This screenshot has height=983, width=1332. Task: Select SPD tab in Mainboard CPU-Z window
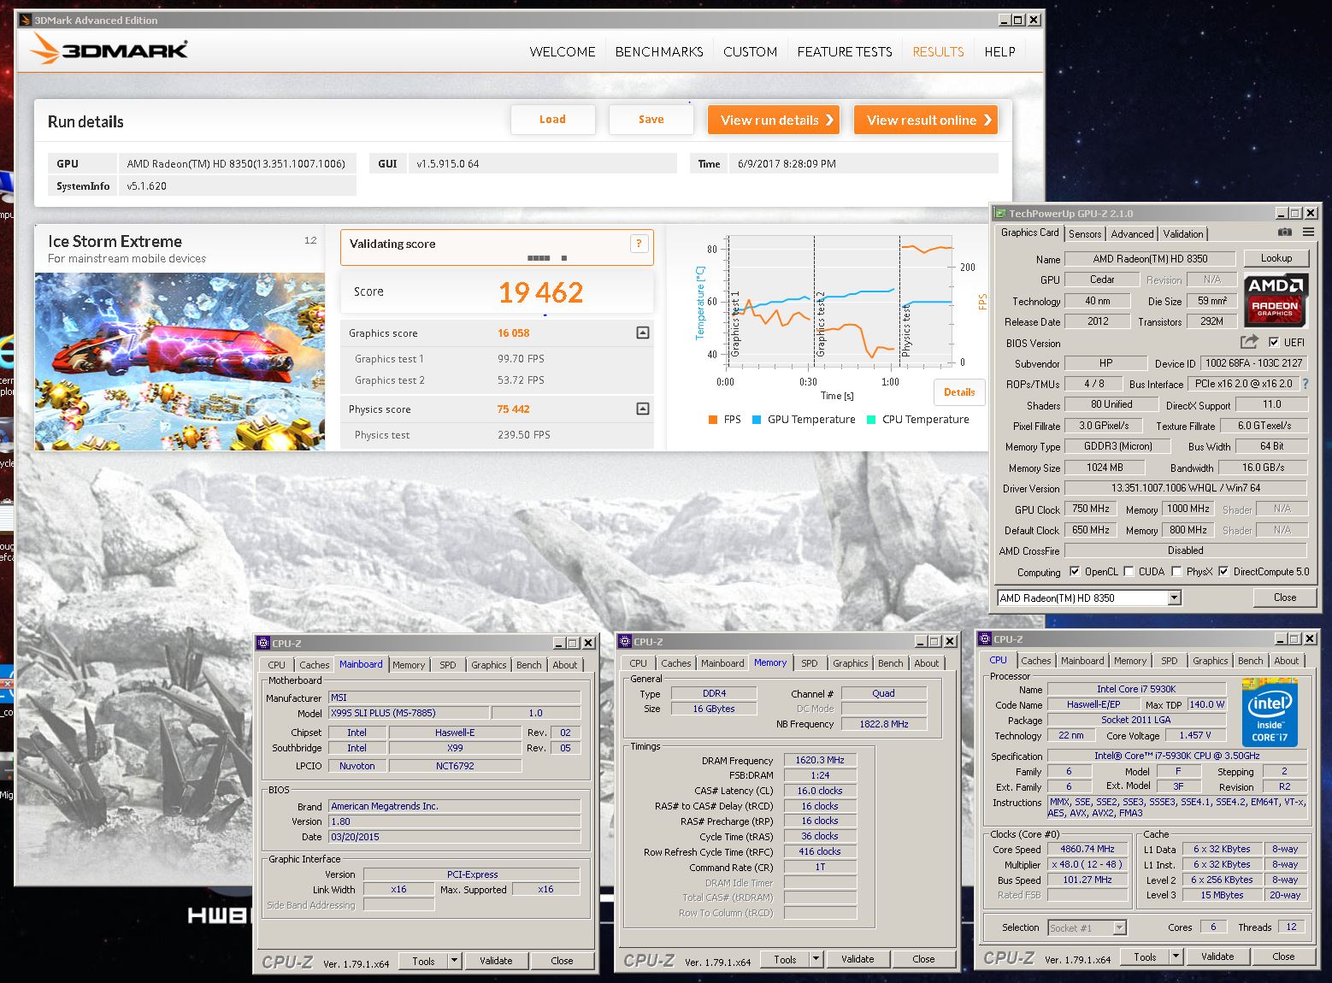(x=447, y=664)
